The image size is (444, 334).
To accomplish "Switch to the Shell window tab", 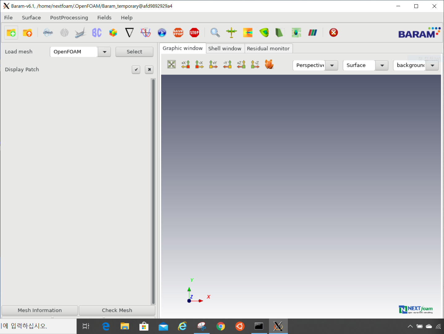I will pos(225,48).
